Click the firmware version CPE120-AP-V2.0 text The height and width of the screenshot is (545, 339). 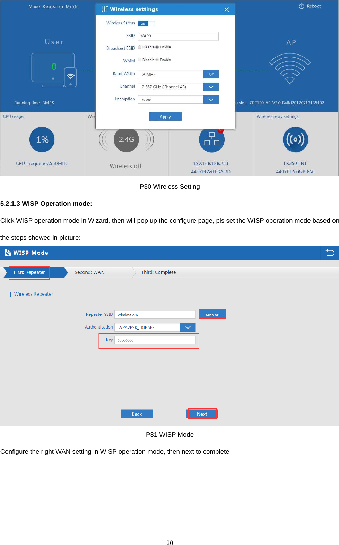click(287, 103)
